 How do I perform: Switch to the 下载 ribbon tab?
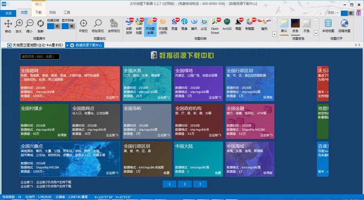coord(39,13)
